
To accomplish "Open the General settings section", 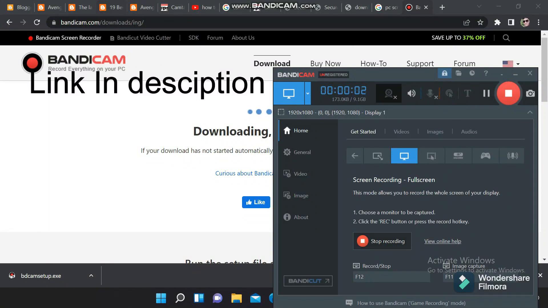I will click(302, 152).
